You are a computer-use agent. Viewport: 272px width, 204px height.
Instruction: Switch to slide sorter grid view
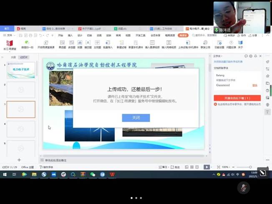click(x=192, y=167)
